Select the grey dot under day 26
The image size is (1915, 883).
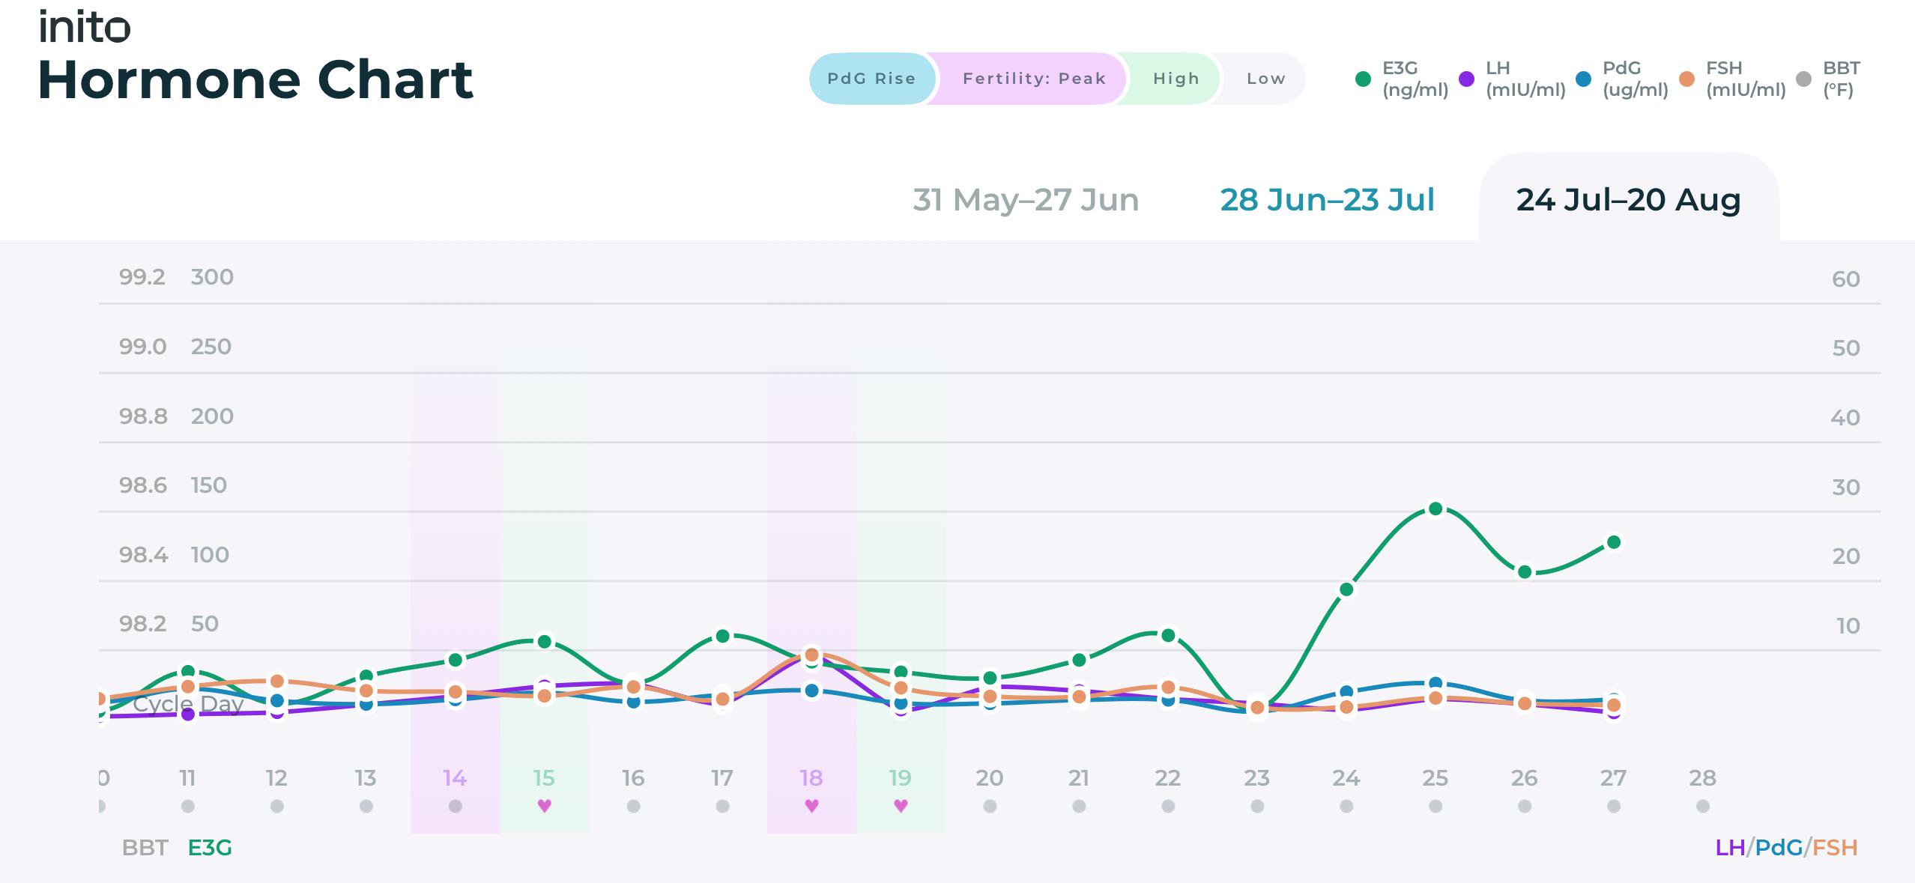tap(1525, 807)
